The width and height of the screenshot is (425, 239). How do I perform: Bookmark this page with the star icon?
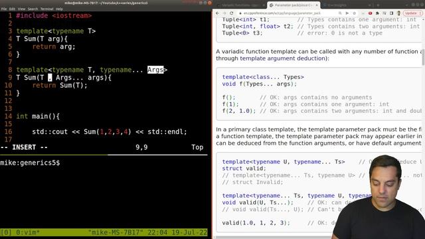click(354, 13)
